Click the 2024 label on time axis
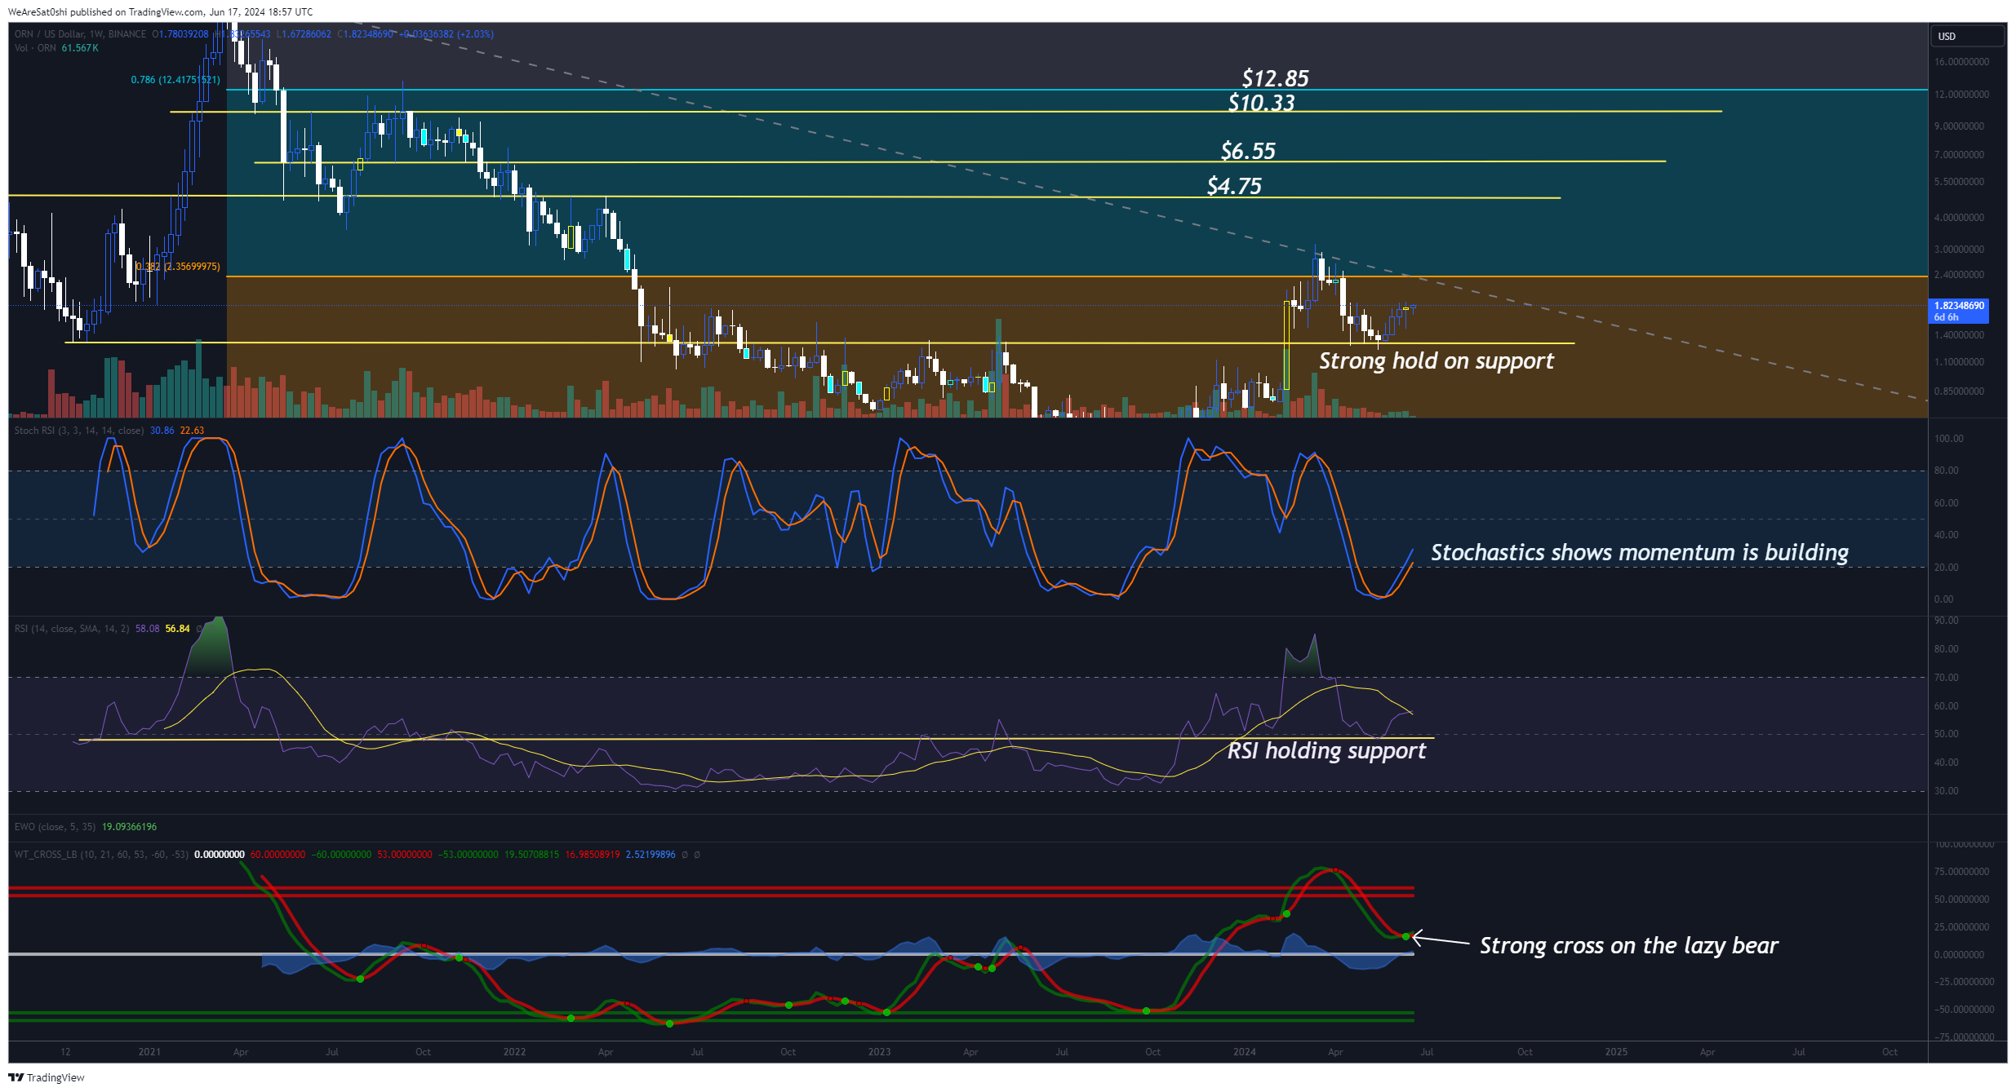The width and height of the screenshot is (2016, 1092). click(1244, 1052)
